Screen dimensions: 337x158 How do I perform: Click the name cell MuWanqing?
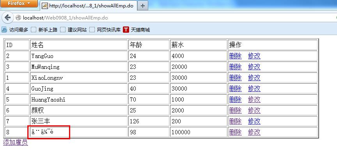coord(79,67)
